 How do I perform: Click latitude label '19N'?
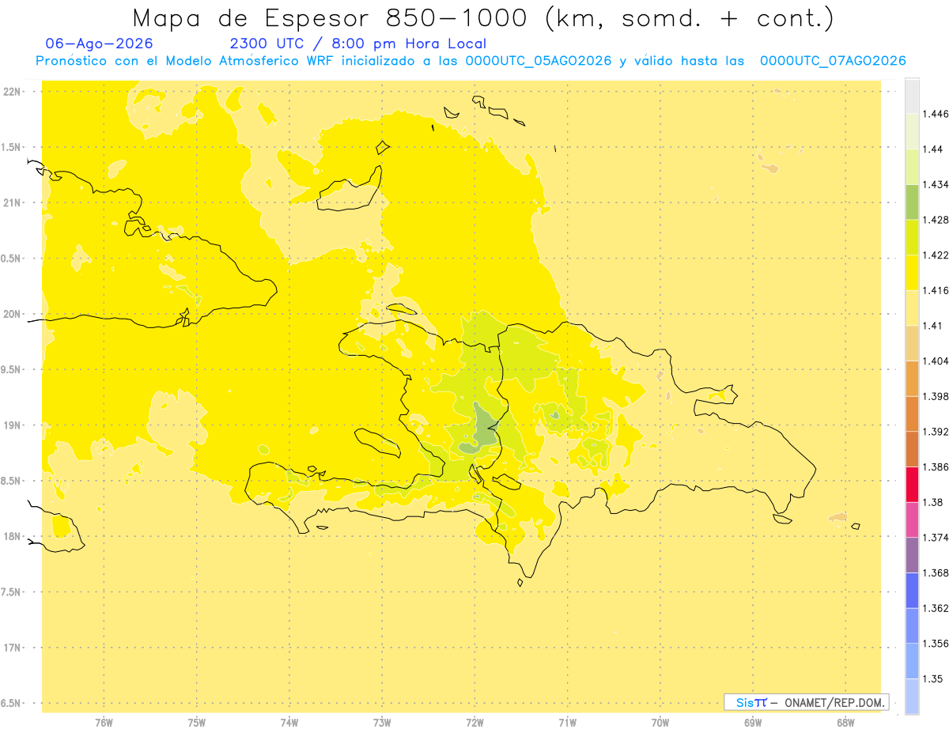pos(13,425)
